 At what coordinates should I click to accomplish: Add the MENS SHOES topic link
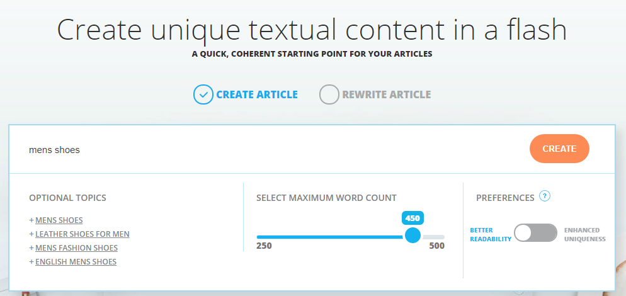click(59, 220)
